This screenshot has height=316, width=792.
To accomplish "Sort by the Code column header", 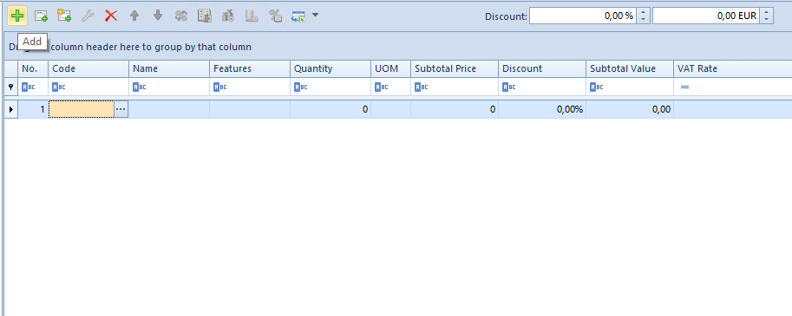I will [88, 68].
